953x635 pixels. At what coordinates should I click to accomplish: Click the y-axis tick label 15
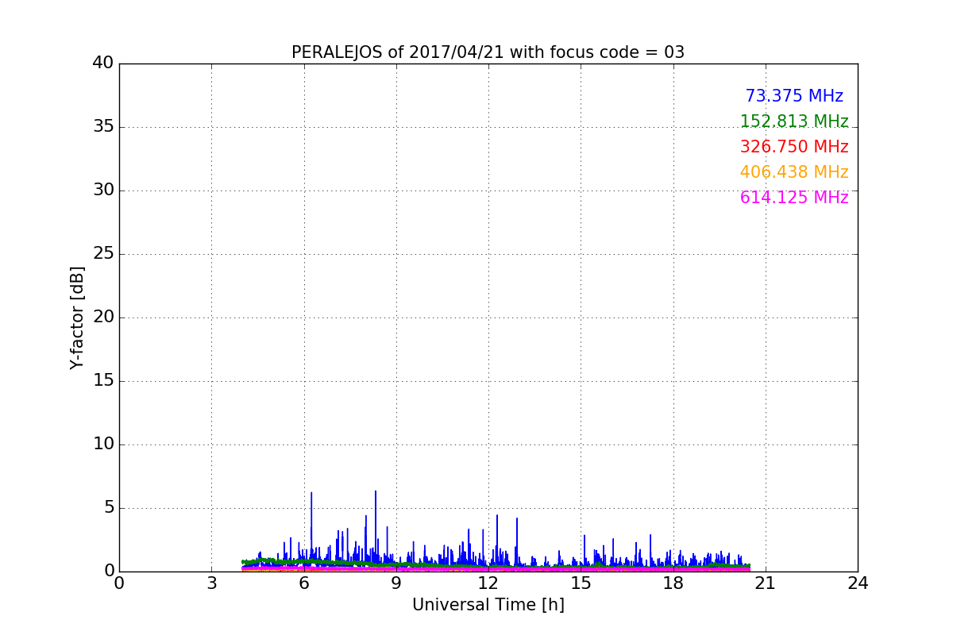pos(103,380)
